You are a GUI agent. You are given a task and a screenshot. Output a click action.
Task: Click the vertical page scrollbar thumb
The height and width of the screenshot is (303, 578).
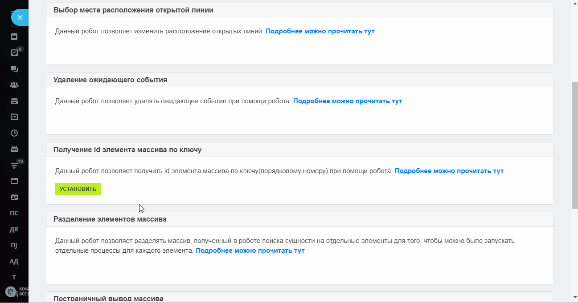point(574,145)
